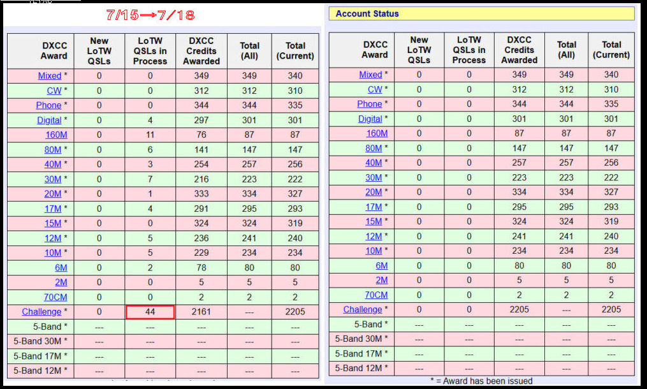647x389 pixels.
Task: Open the 10M link in left table
Action: (x=53, y=253)
